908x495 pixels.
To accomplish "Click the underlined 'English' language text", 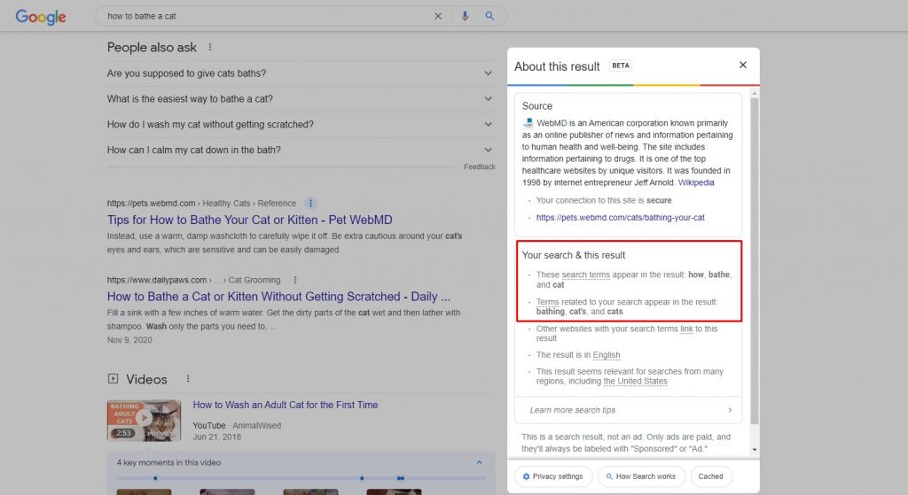I will pos(607,355).
